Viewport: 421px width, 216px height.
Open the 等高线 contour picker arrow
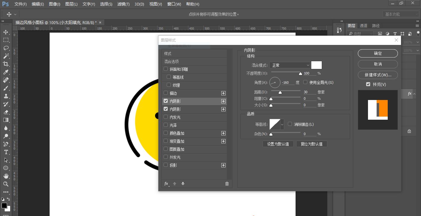(x=282, y=124)
